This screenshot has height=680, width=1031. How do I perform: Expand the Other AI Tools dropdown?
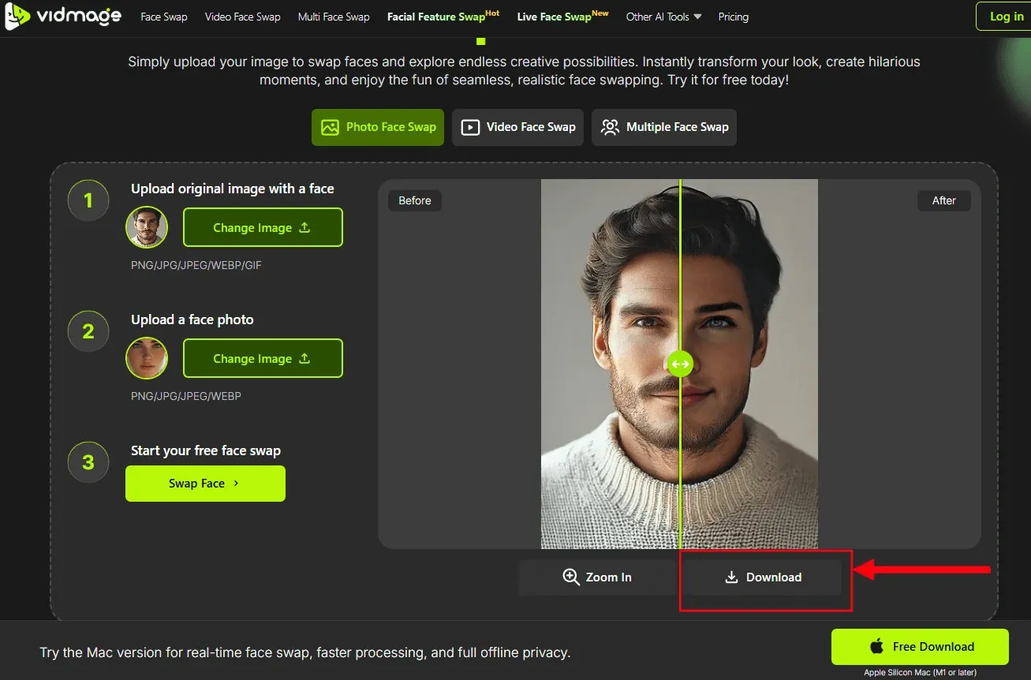(x=663, y=17)
